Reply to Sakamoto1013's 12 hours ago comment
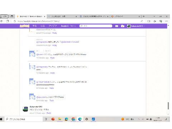 pyautogui.click(x=49, y=113)
